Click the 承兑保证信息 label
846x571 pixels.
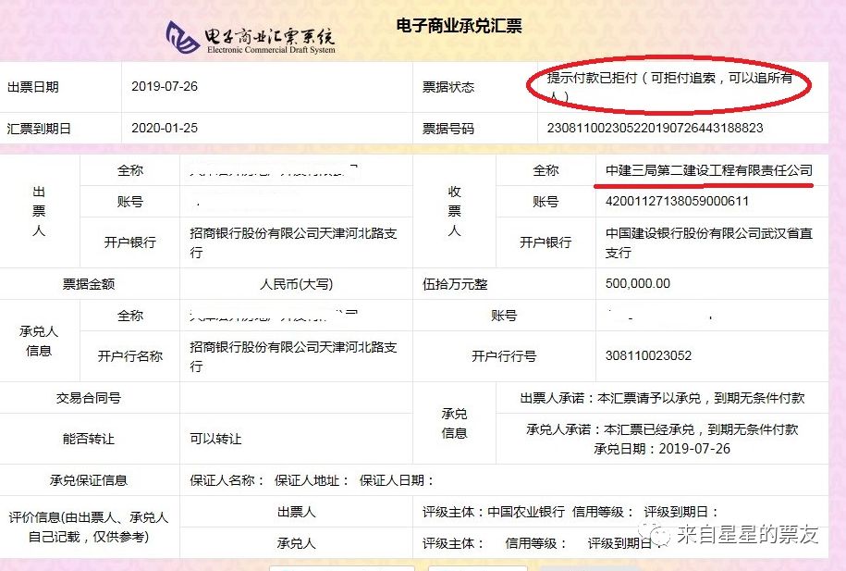(89, 480)
